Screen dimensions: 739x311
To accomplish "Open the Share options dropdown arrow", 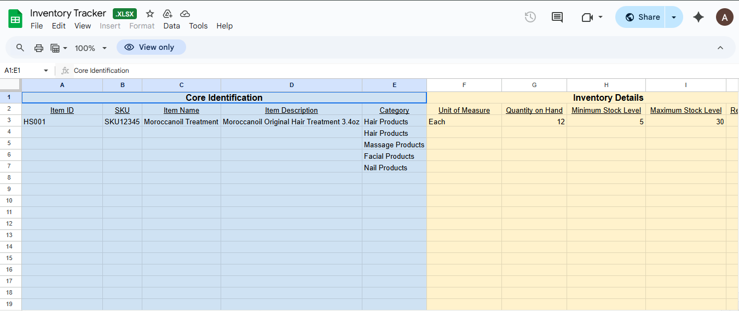I will 674,17.
